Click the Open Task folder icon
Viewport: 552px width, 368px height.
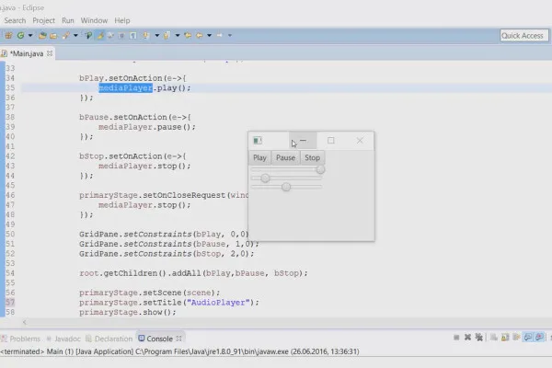click(x=53, y=36)
